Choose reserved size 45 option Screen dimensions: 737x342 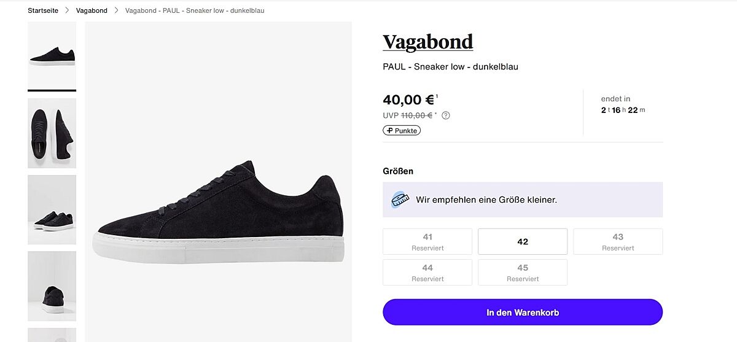tap(523, 273)
